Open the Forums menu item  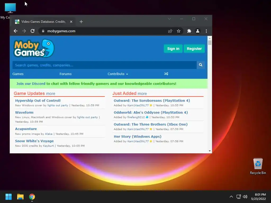point(66,74)
